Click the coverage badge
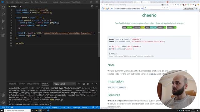The width and height of the screenshot is (200, 112). (139, 27)
